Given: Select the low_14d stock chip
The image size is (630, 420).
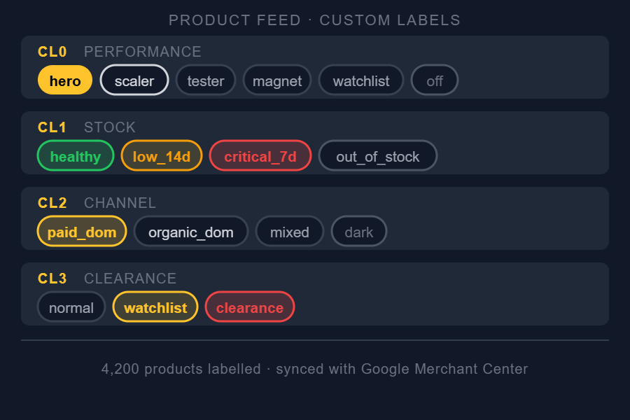Looking at the screenshot, I should (x=162, y=156).
